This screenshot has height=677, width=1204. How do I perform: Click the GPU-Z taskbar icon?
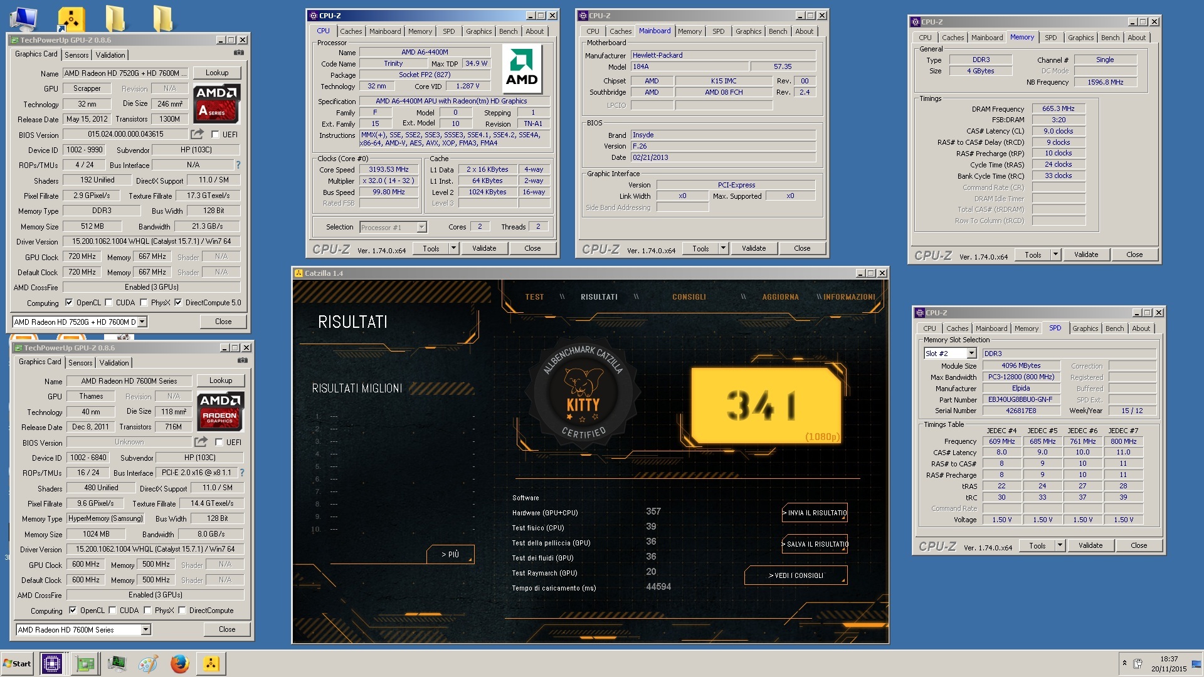click(85, 663)
